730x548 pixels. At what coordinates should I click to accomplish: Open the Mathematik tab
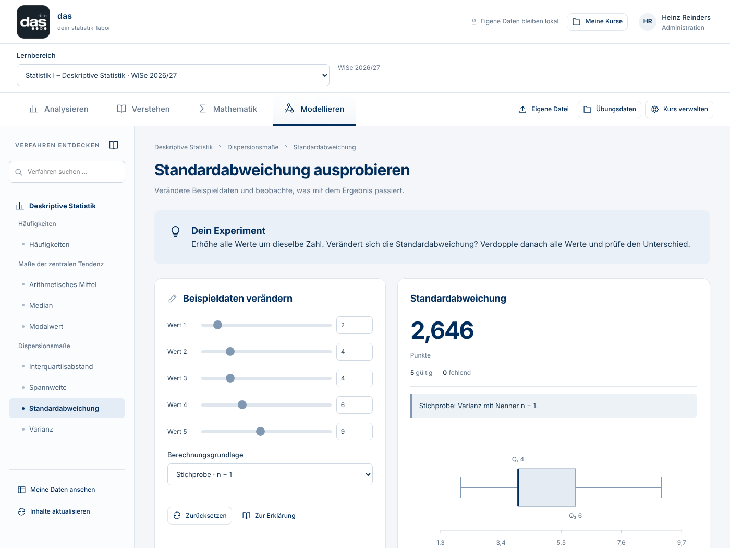coord(228,109)
